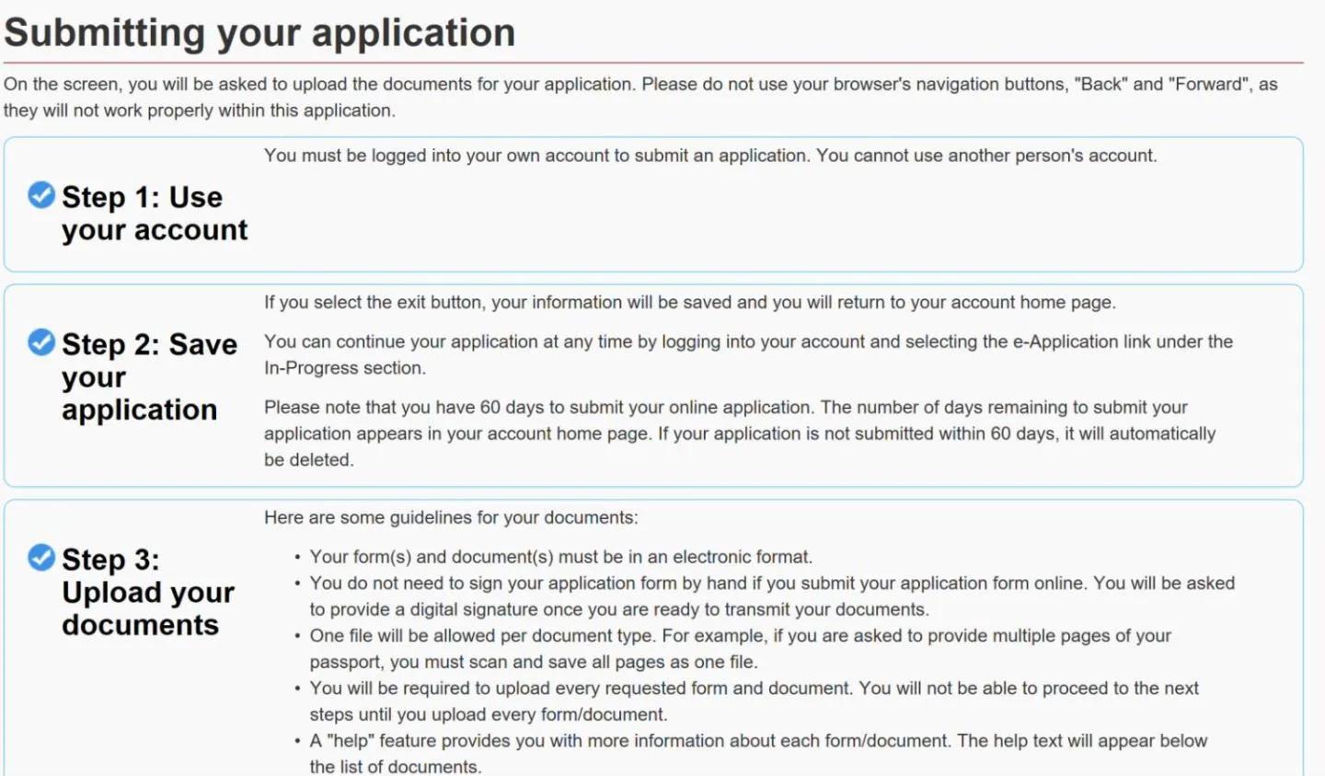Click the intro paragraph about browser navigation buttons

(x=640, y=97)
